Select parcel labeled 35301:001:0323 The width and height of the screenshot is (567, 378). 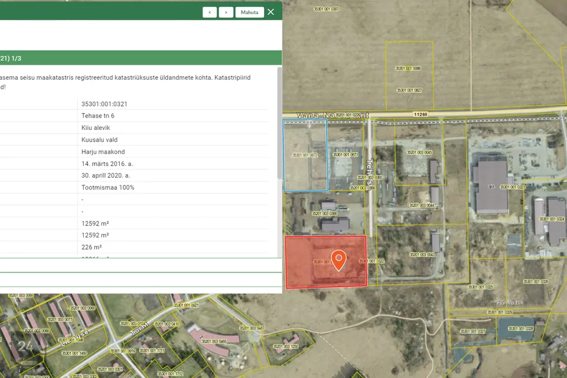click(x=512, y=187)
